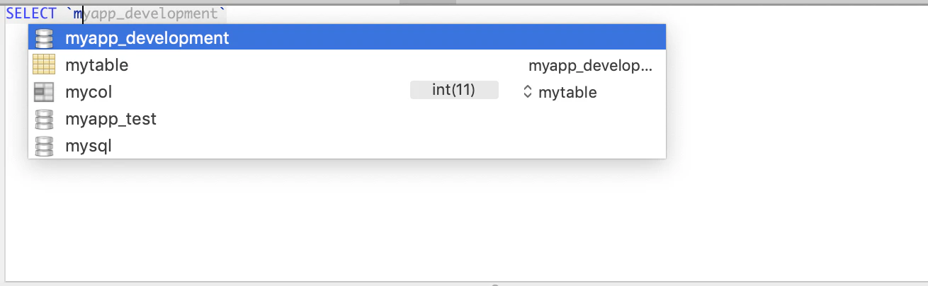The width and height of the screenshot is (928, 286).
Task: Click the int(11) type badge
Action: [x=454, y=90]
